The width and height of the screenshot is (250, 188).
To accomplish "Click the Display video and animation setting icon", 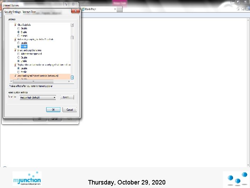I will 15,65.
